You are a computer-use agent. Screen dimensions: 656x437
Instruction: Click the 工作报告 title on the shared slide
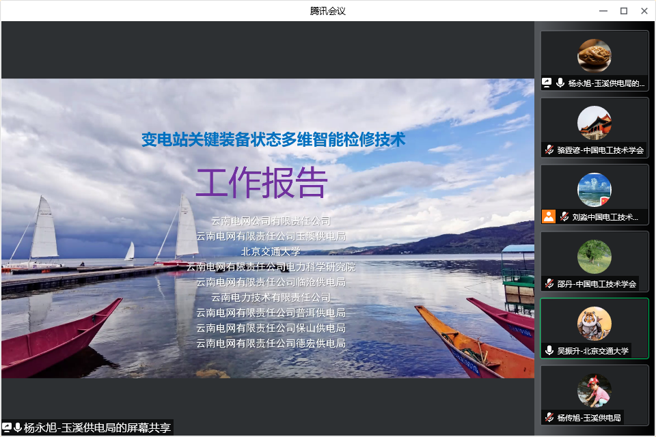[x=262, y=183]
